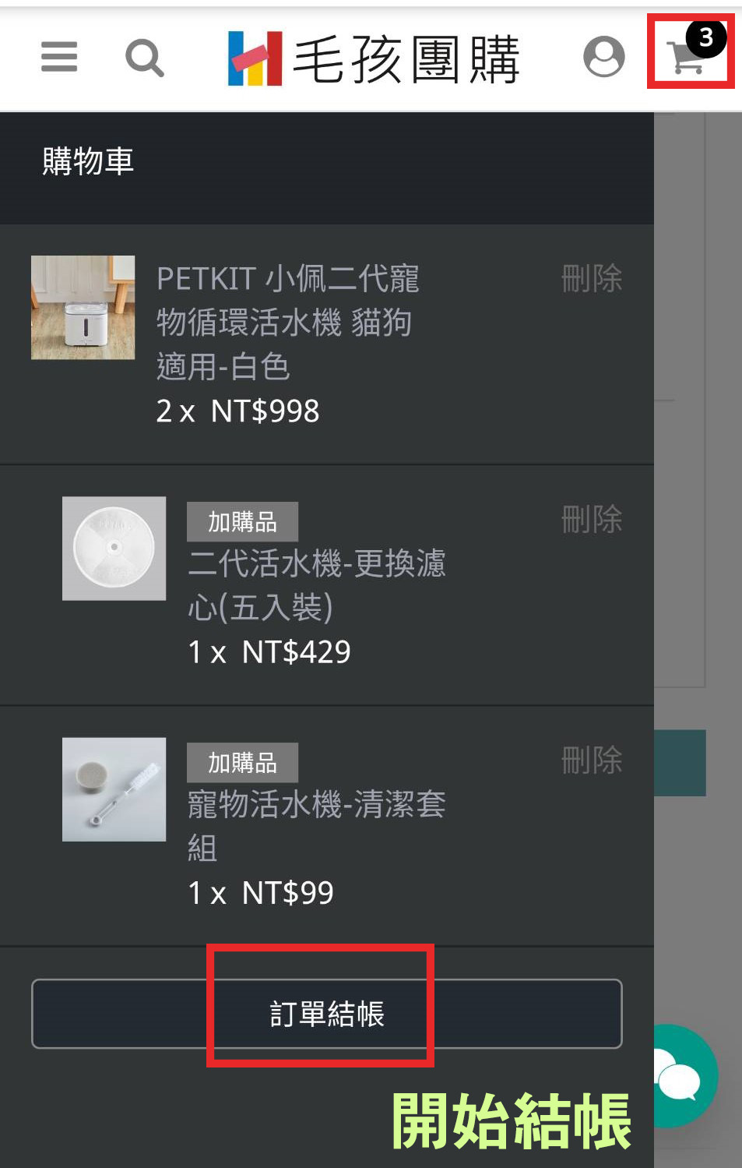Viewport: 742px width, 1168px height.
Task: Open the cleaning kit thumbnail image
Action: coord(114,789)
